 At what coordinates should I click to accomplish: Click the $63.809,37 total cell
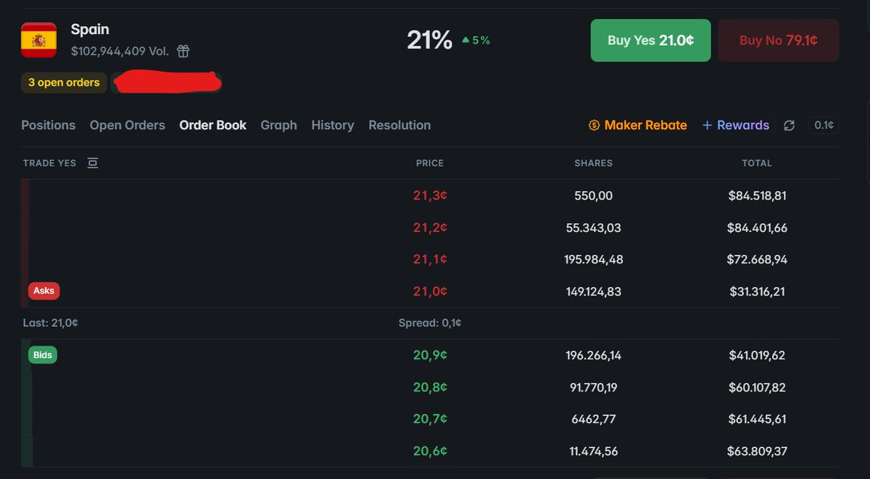tap(757, 451)
